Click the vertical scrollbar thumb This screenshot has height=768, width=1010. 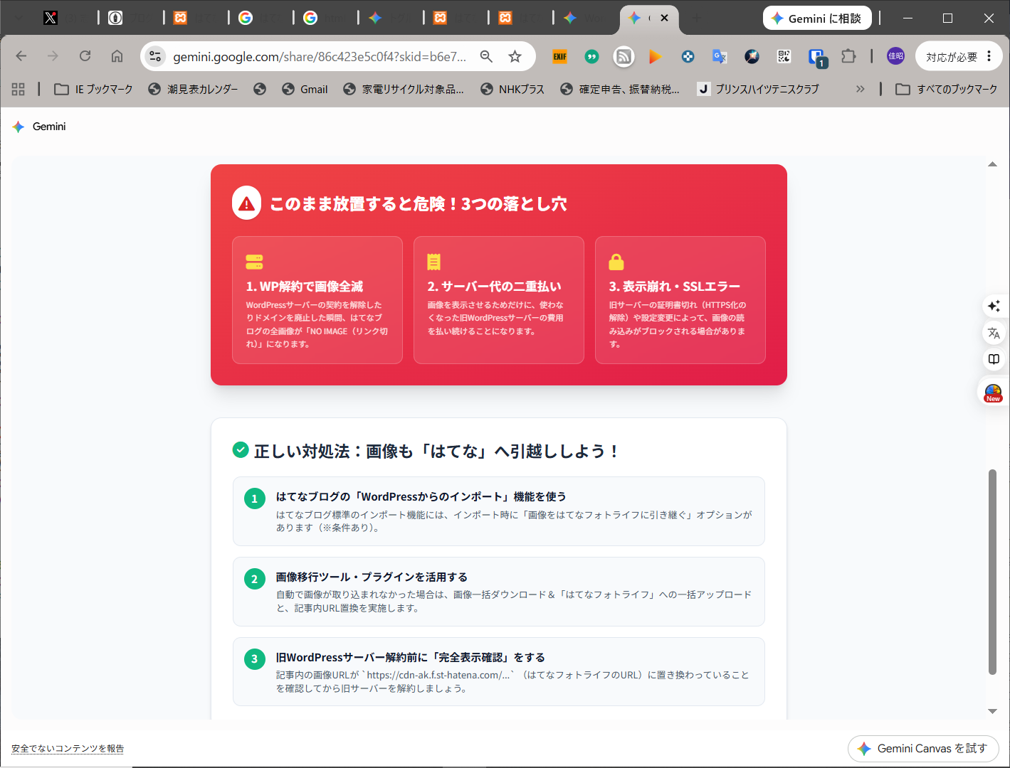click(992, 572)
